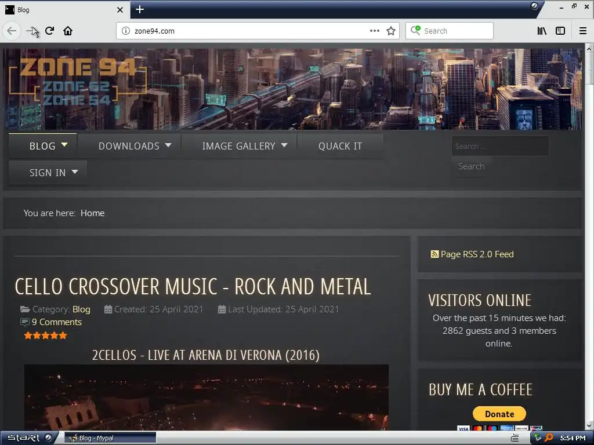Image resolution: width=594 pixels, height=445 pixels.
Task: Open the Start menu on taskbar
Action: pos(30,438)
